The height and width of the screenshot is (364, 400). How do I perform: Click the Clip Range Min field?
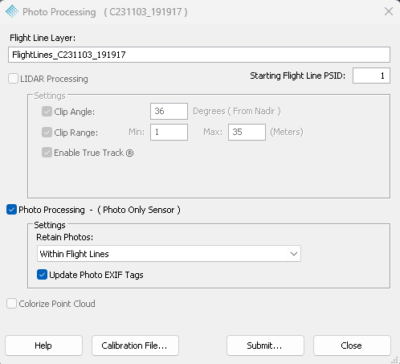tap(169, 132)
